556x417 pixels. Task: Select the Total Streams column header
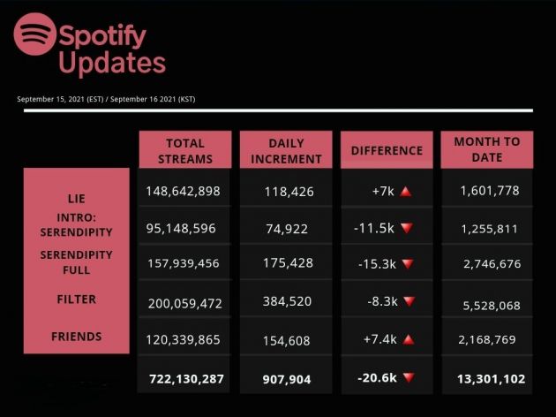pyautogui.click(x=184, y=150)
